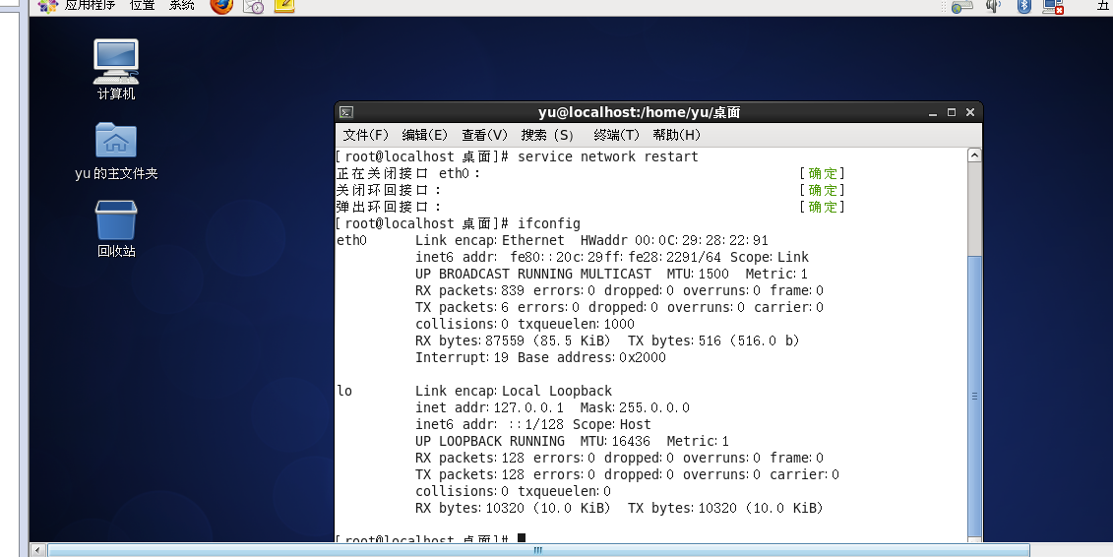Select the 回收站 trash icon

pyautogui.click(x=116, y=228)
